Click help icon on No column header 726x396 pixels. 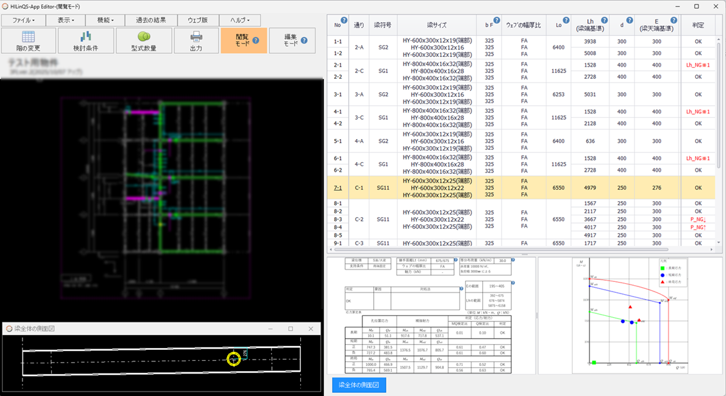coord(344,21)
